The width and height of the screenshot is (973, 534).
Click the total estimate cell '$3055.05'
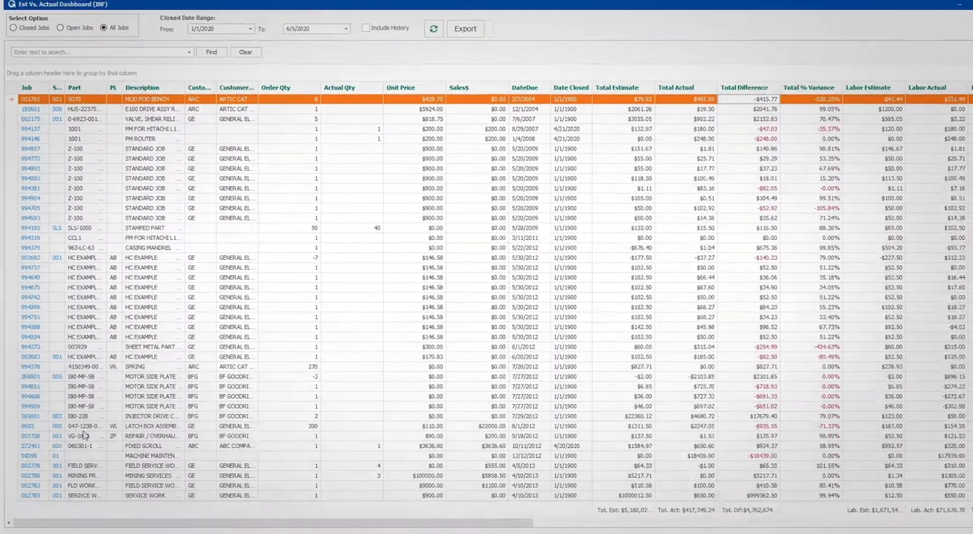(x=624, y=119)
